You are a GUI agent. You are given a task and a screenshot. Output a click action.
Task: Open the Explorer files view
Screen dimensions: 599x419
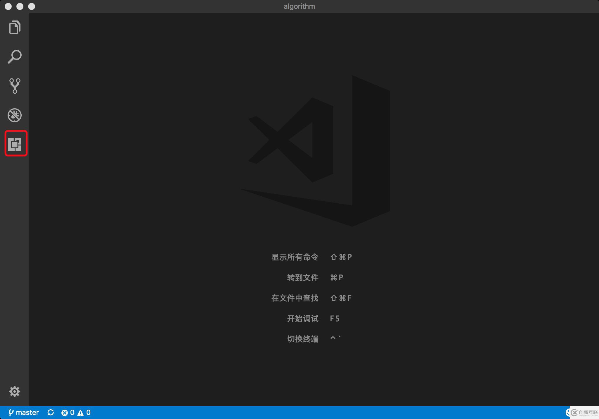(x=15, y=27)
